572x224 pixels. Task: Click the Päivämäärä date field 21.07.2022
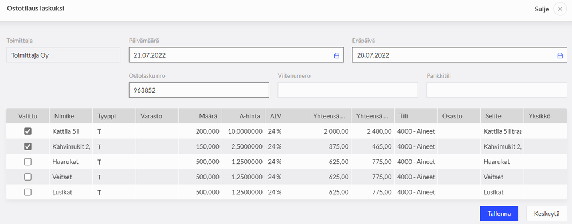click(236, 55)
